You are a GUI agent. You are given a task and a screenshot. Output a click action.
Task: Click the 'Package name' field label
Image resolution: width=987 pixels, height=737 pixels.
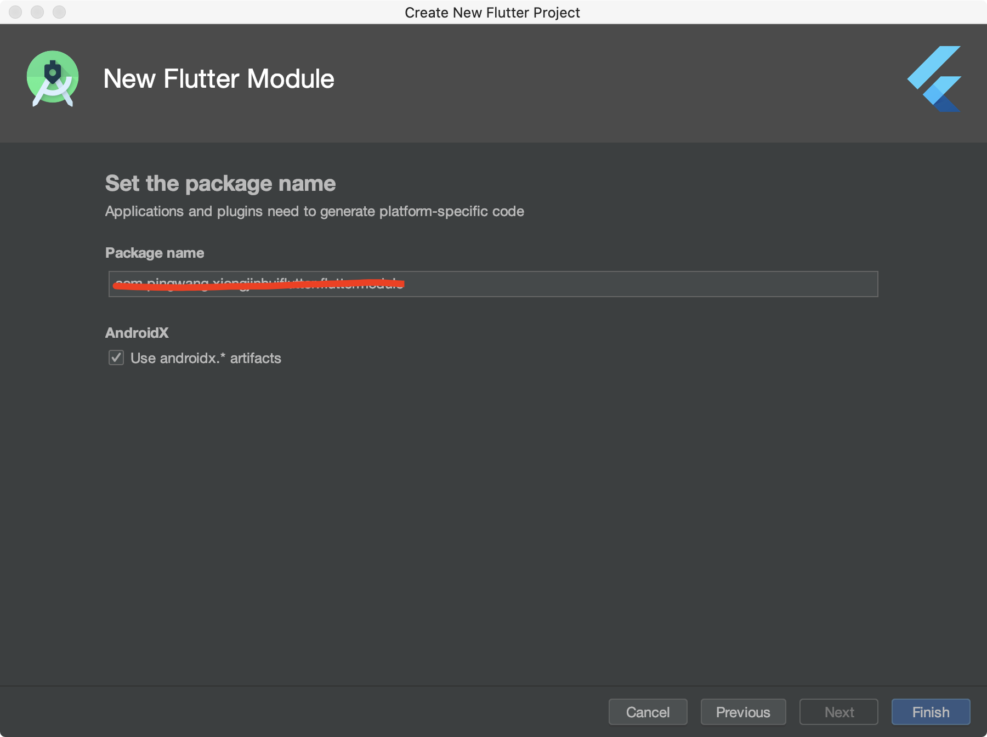155,253
